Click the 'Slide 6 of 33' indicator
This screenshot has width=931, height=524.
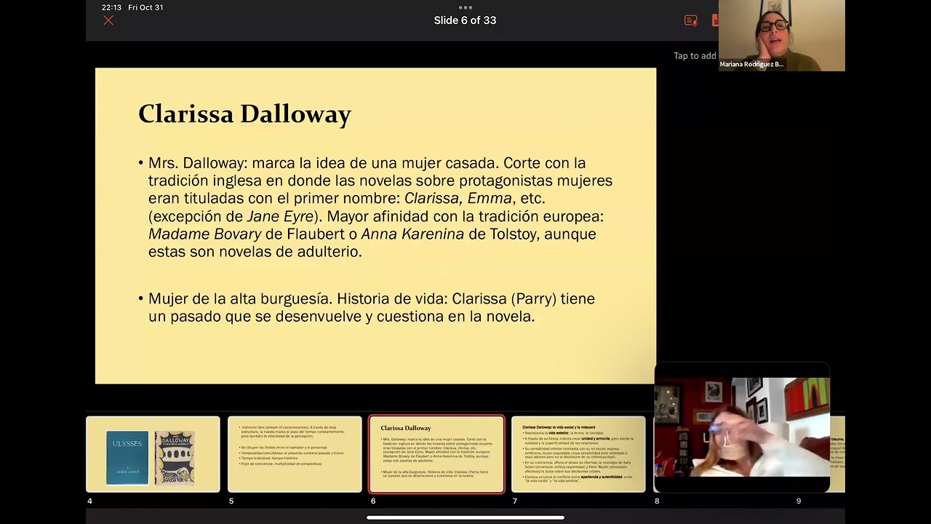coord(465,20)
